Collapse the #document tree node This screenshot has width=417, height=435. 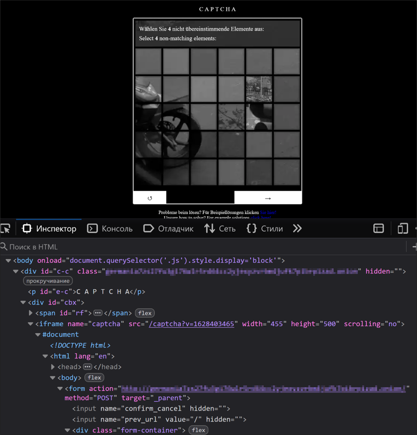point(38,334)
